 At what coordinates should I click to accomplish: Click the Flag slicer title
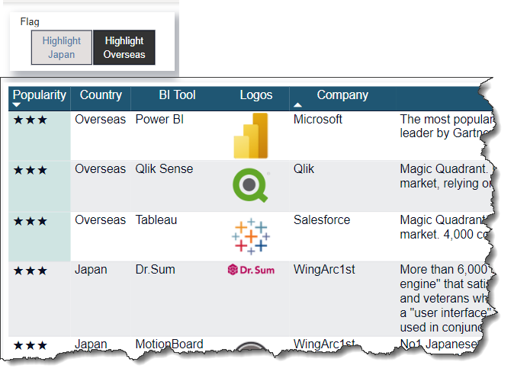coord(30,21)
